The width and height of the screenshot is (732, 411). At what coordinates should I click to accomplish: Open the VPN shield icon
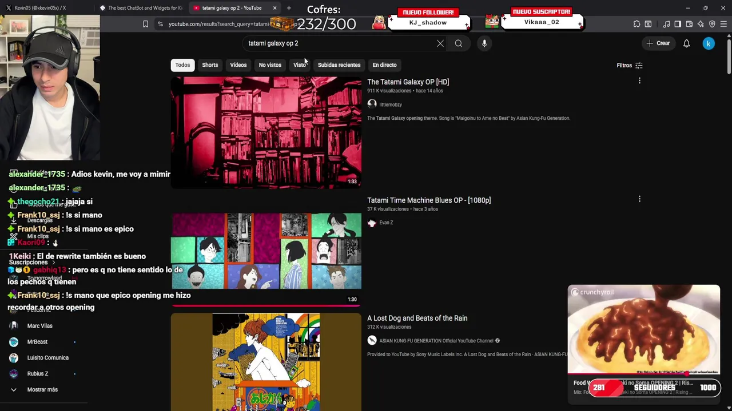coord(712,24)
